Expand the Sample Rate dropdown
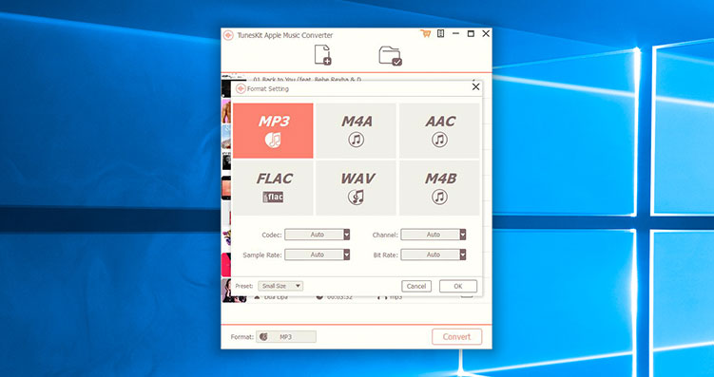This screenshot has height=377, width=714. 317,254
